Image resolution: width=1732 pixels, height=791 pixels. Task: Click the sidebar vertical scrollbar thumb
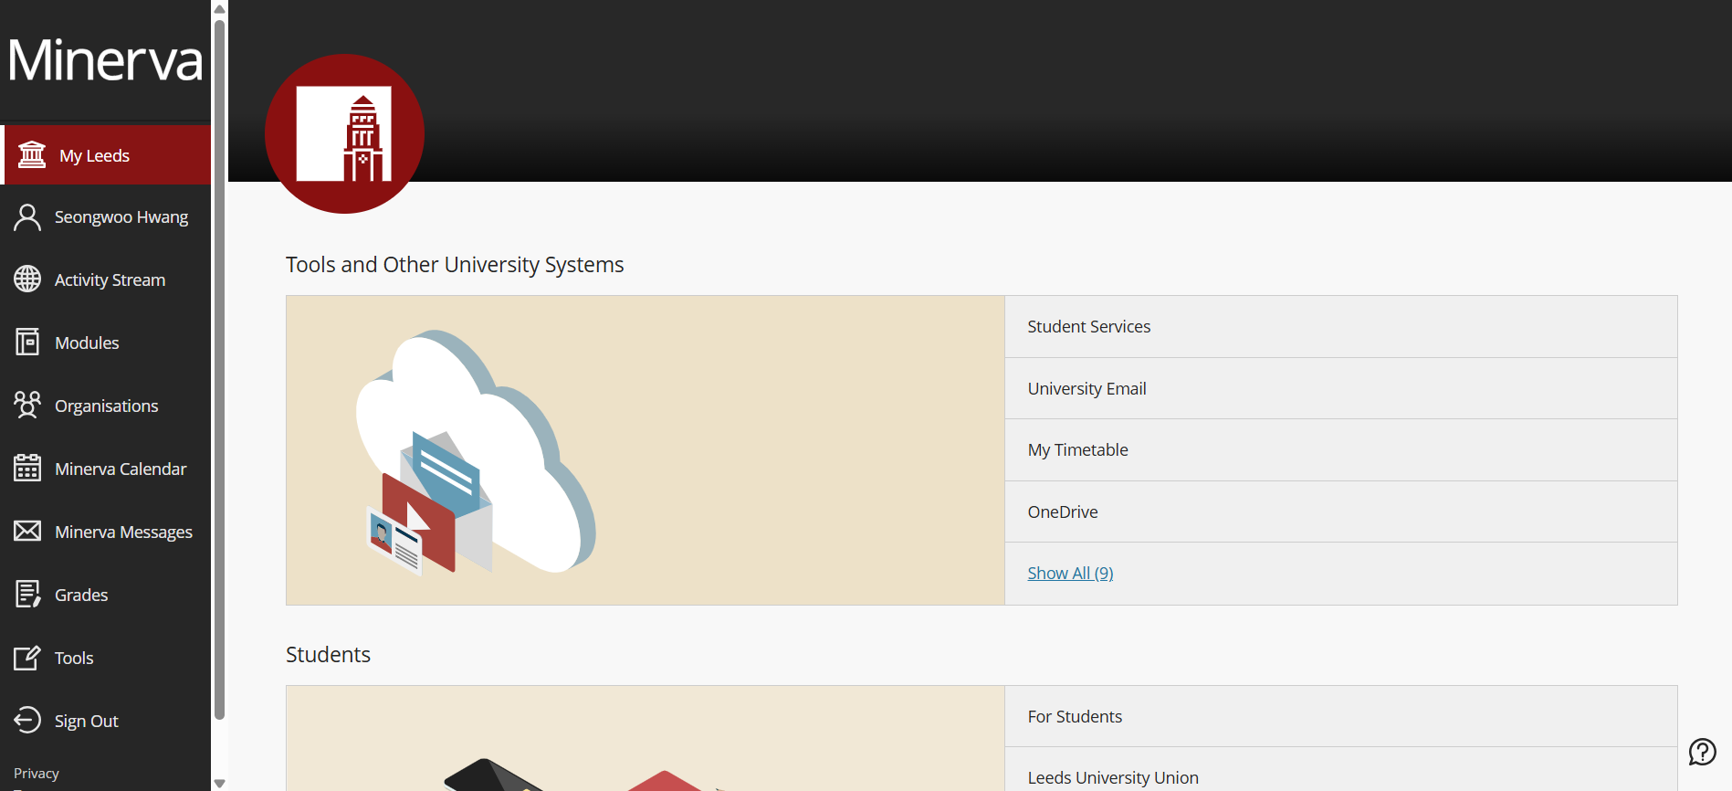pos(219,370)
